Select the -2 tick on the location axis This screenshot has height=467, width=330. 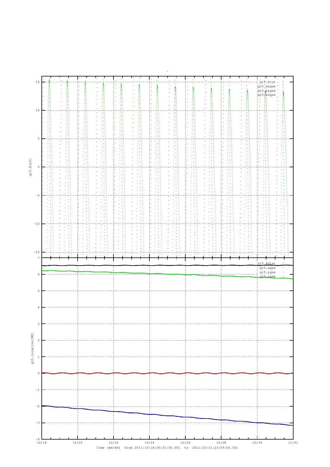[x=38, y=406]
